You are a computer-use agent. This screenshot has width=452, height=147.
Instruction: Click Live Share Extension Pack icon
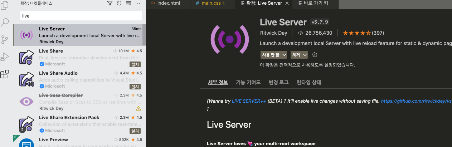tap(26, 124)
